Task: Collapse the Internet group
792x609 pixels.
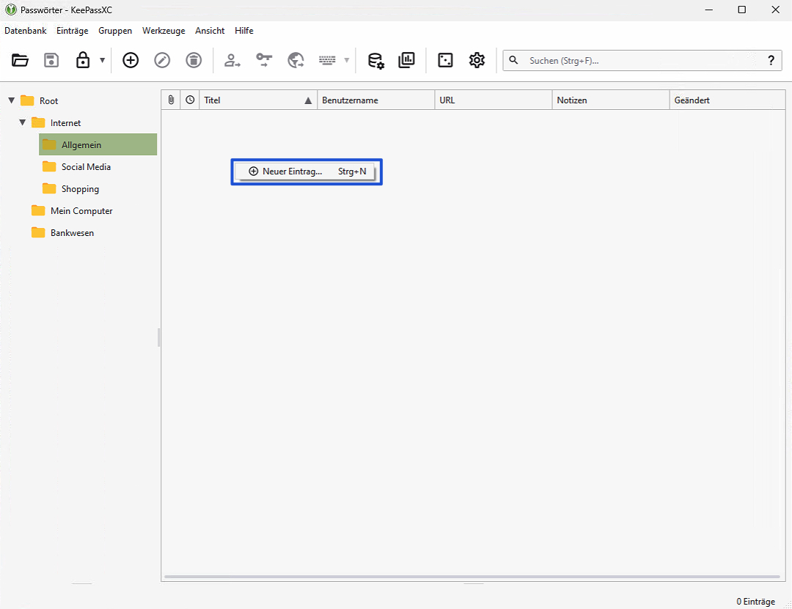Action: pyautogui.click(x=23, y=122)
